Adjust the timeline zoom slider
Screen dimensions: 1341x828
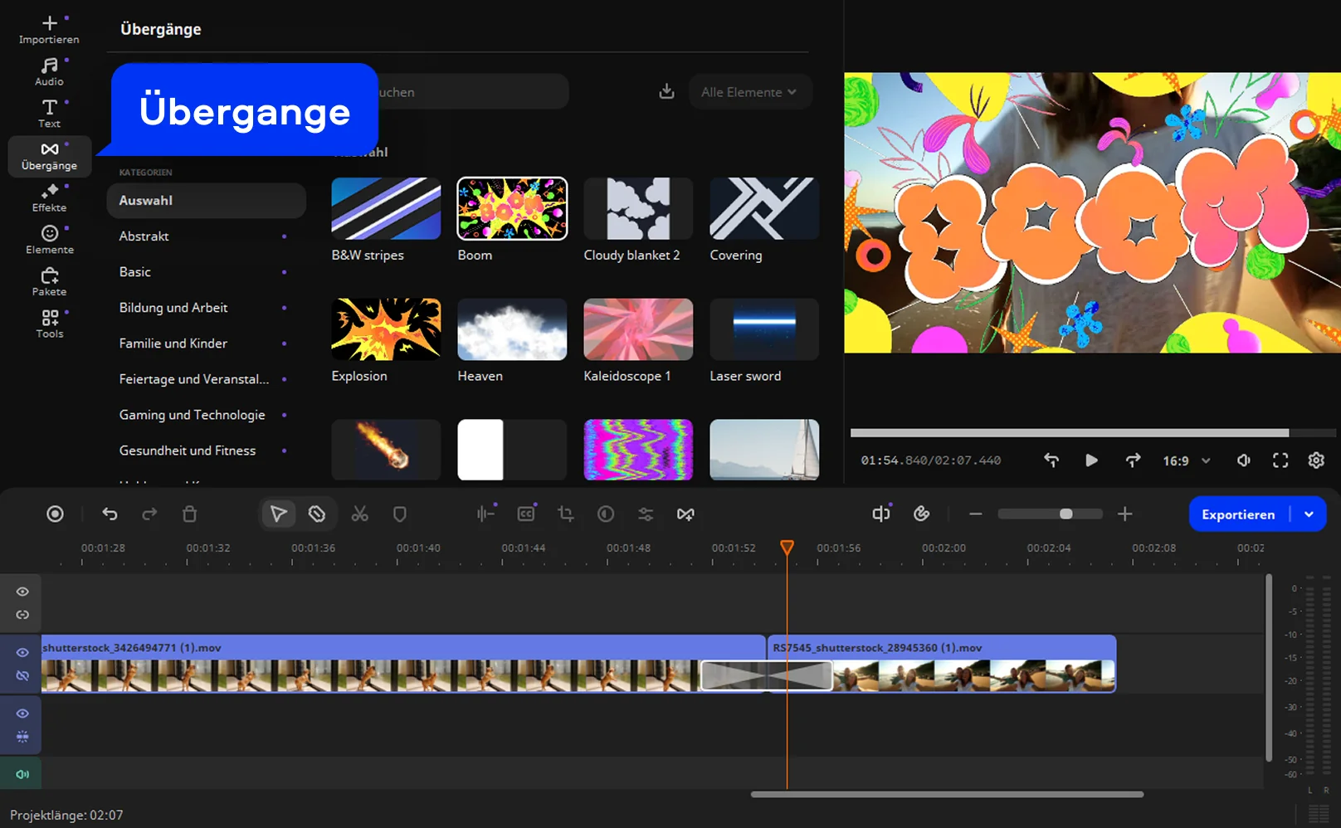click(1065, 514)
